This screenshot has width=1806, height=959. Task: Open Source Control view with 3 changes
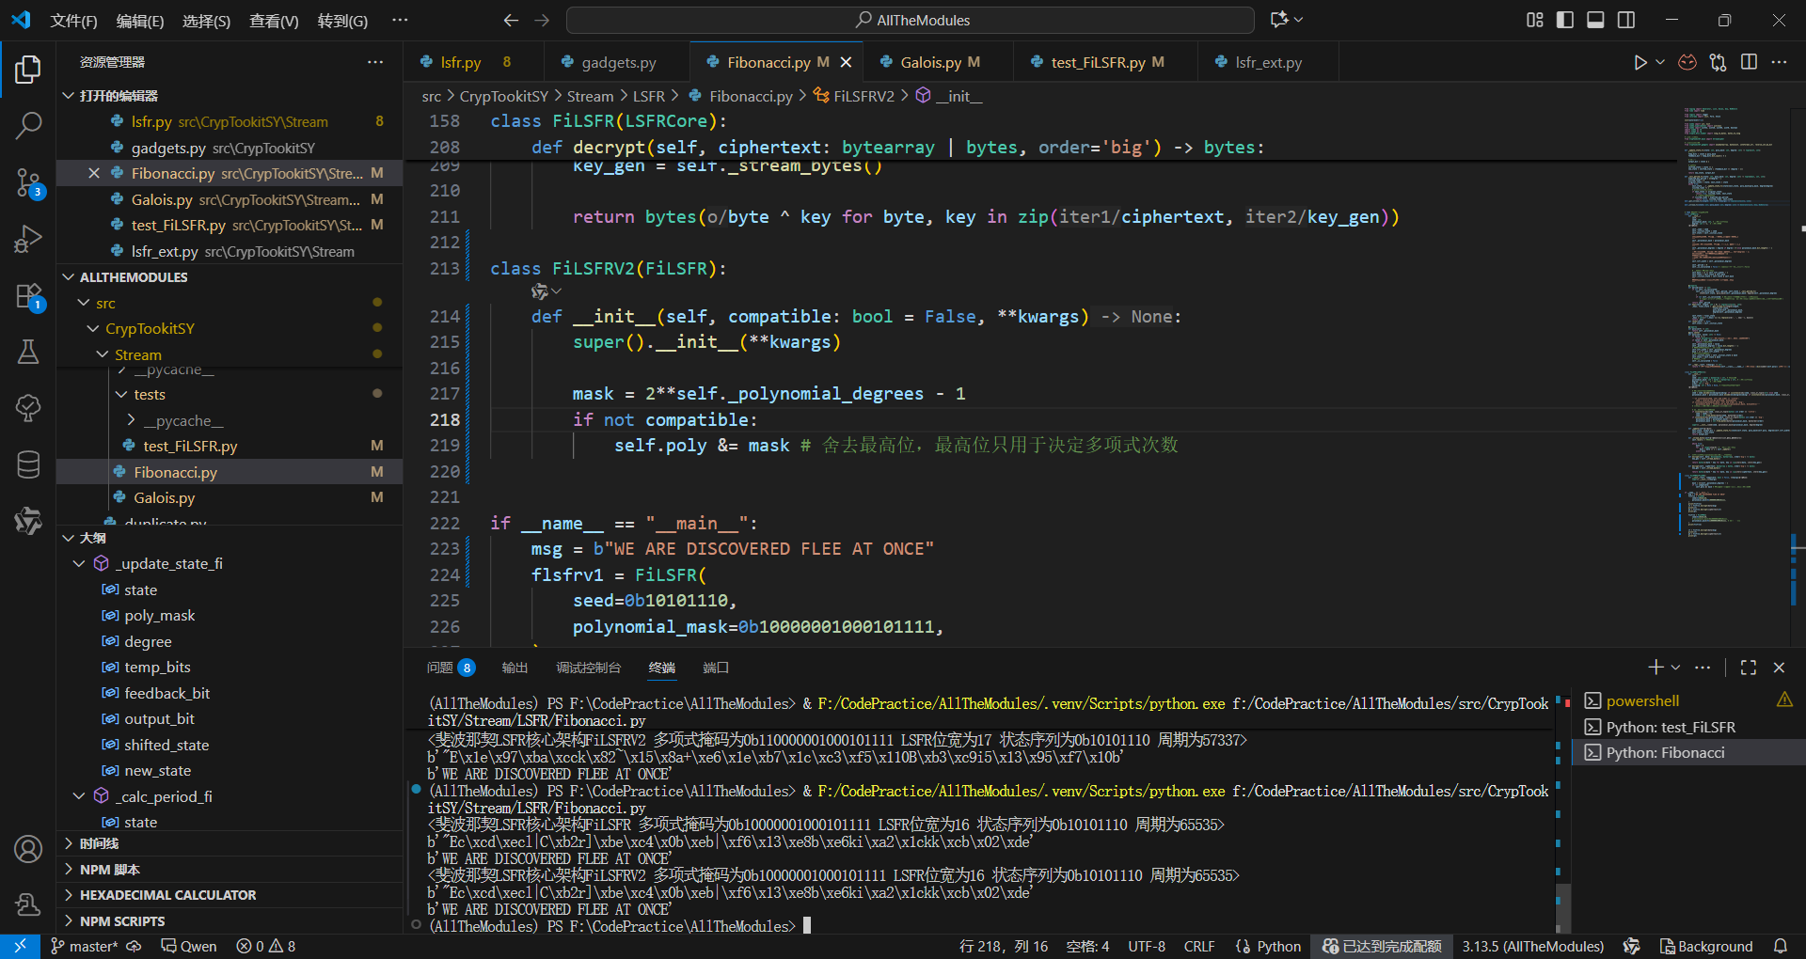coord(28,181)
